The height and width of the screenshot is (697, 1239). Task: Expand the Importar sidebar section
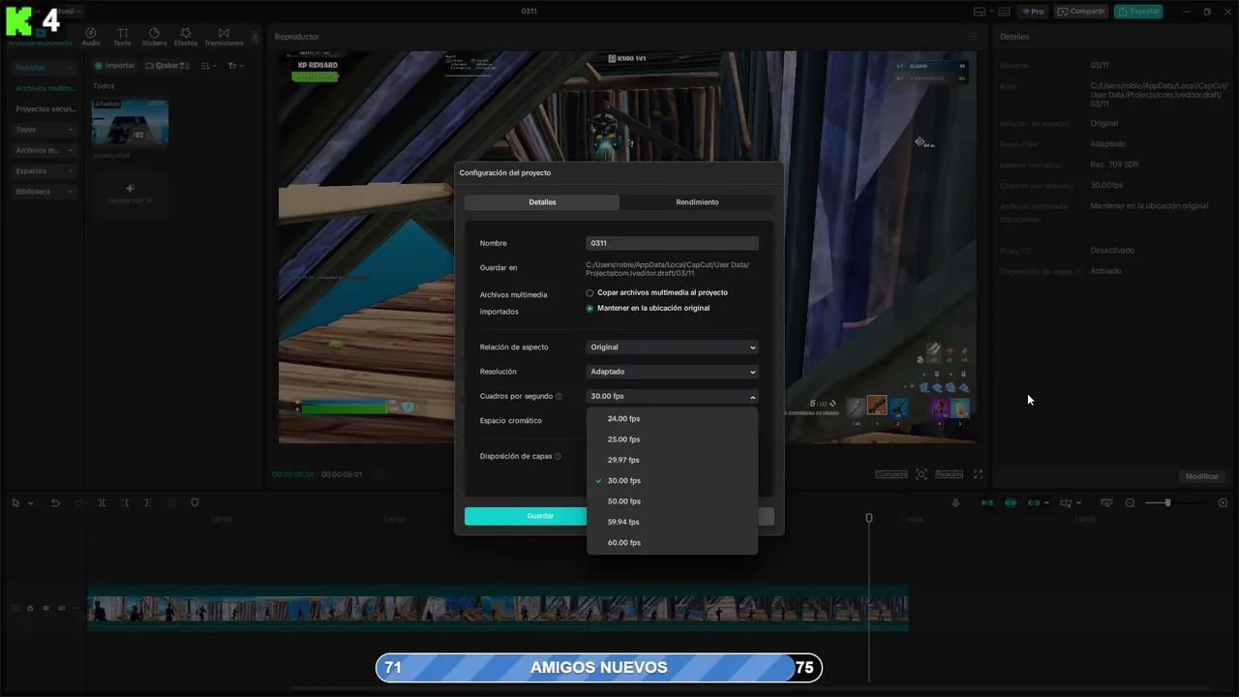click(x=45, y=68)
